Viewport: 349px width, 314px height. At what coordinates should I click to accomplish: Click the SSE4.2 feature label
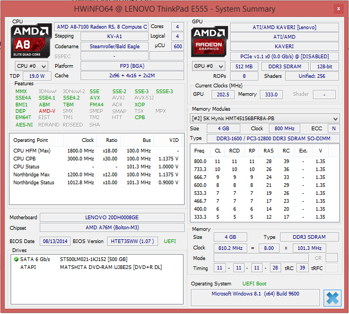tap(71, 98)
